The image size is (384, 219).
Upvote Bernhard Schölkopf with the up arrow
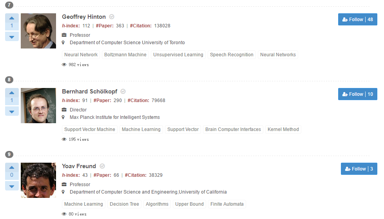pos(12,93)
